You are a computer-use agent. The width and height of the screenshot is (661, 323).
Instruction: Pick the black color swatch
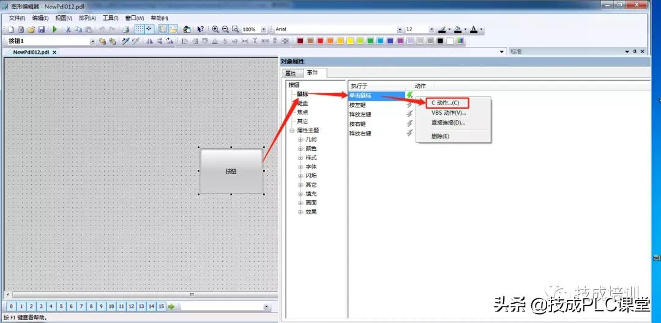(x=440, y=41)
